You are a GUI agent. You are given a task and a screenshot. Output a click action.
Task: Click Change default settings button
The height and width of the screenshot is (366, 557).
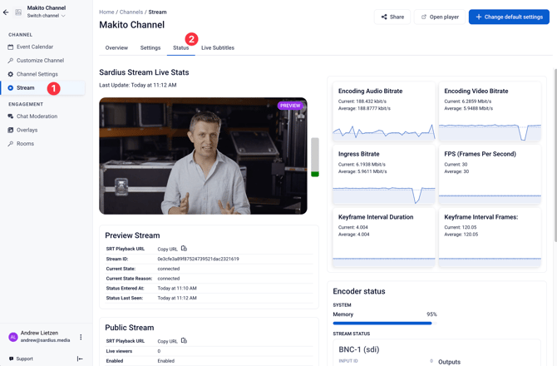pos(509,17)
